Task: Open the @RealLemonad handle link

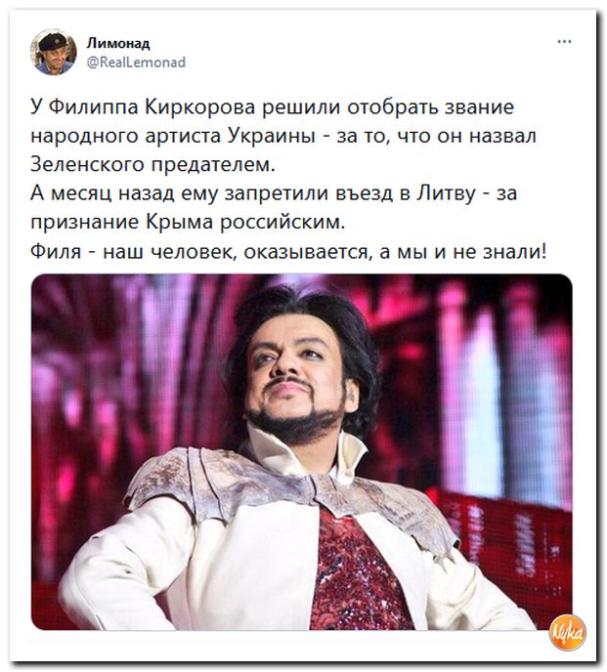Action: pyautogui.click(x=137, y=63)
